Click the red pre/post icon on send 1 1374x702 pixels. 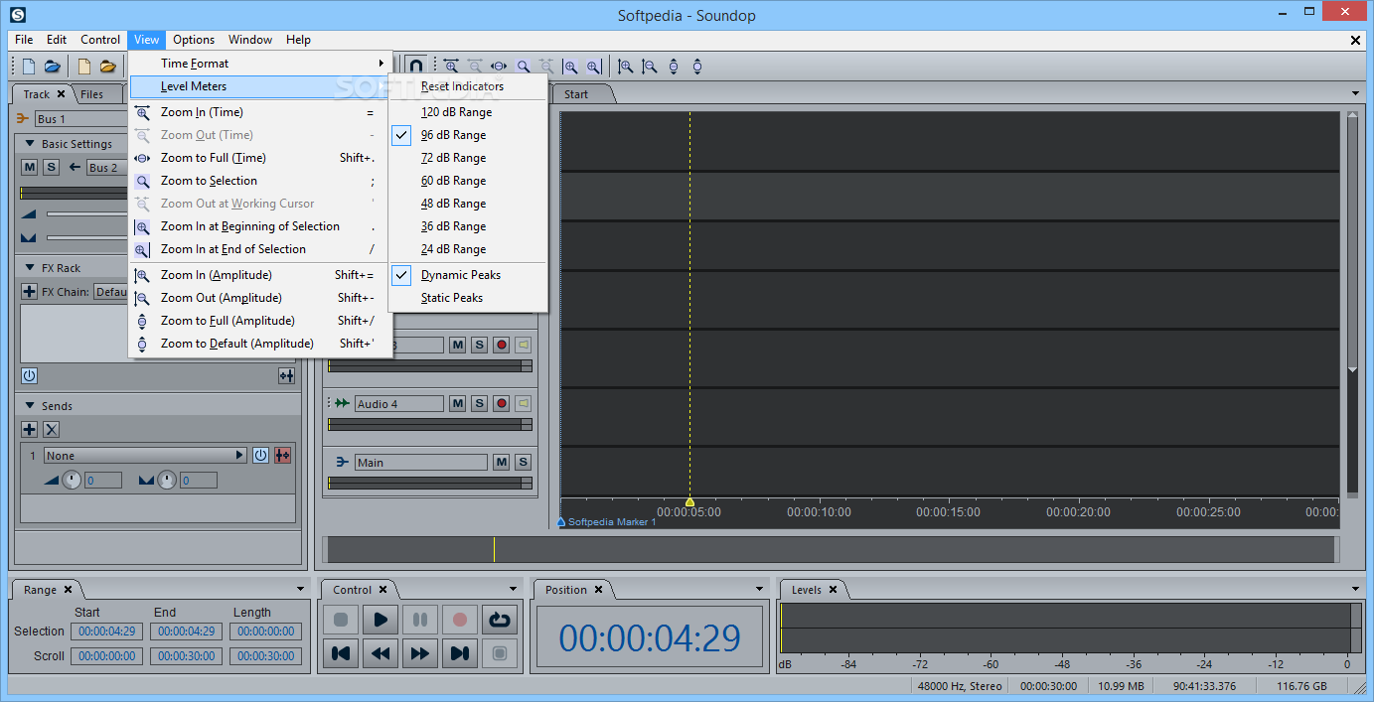pos(283,455)
